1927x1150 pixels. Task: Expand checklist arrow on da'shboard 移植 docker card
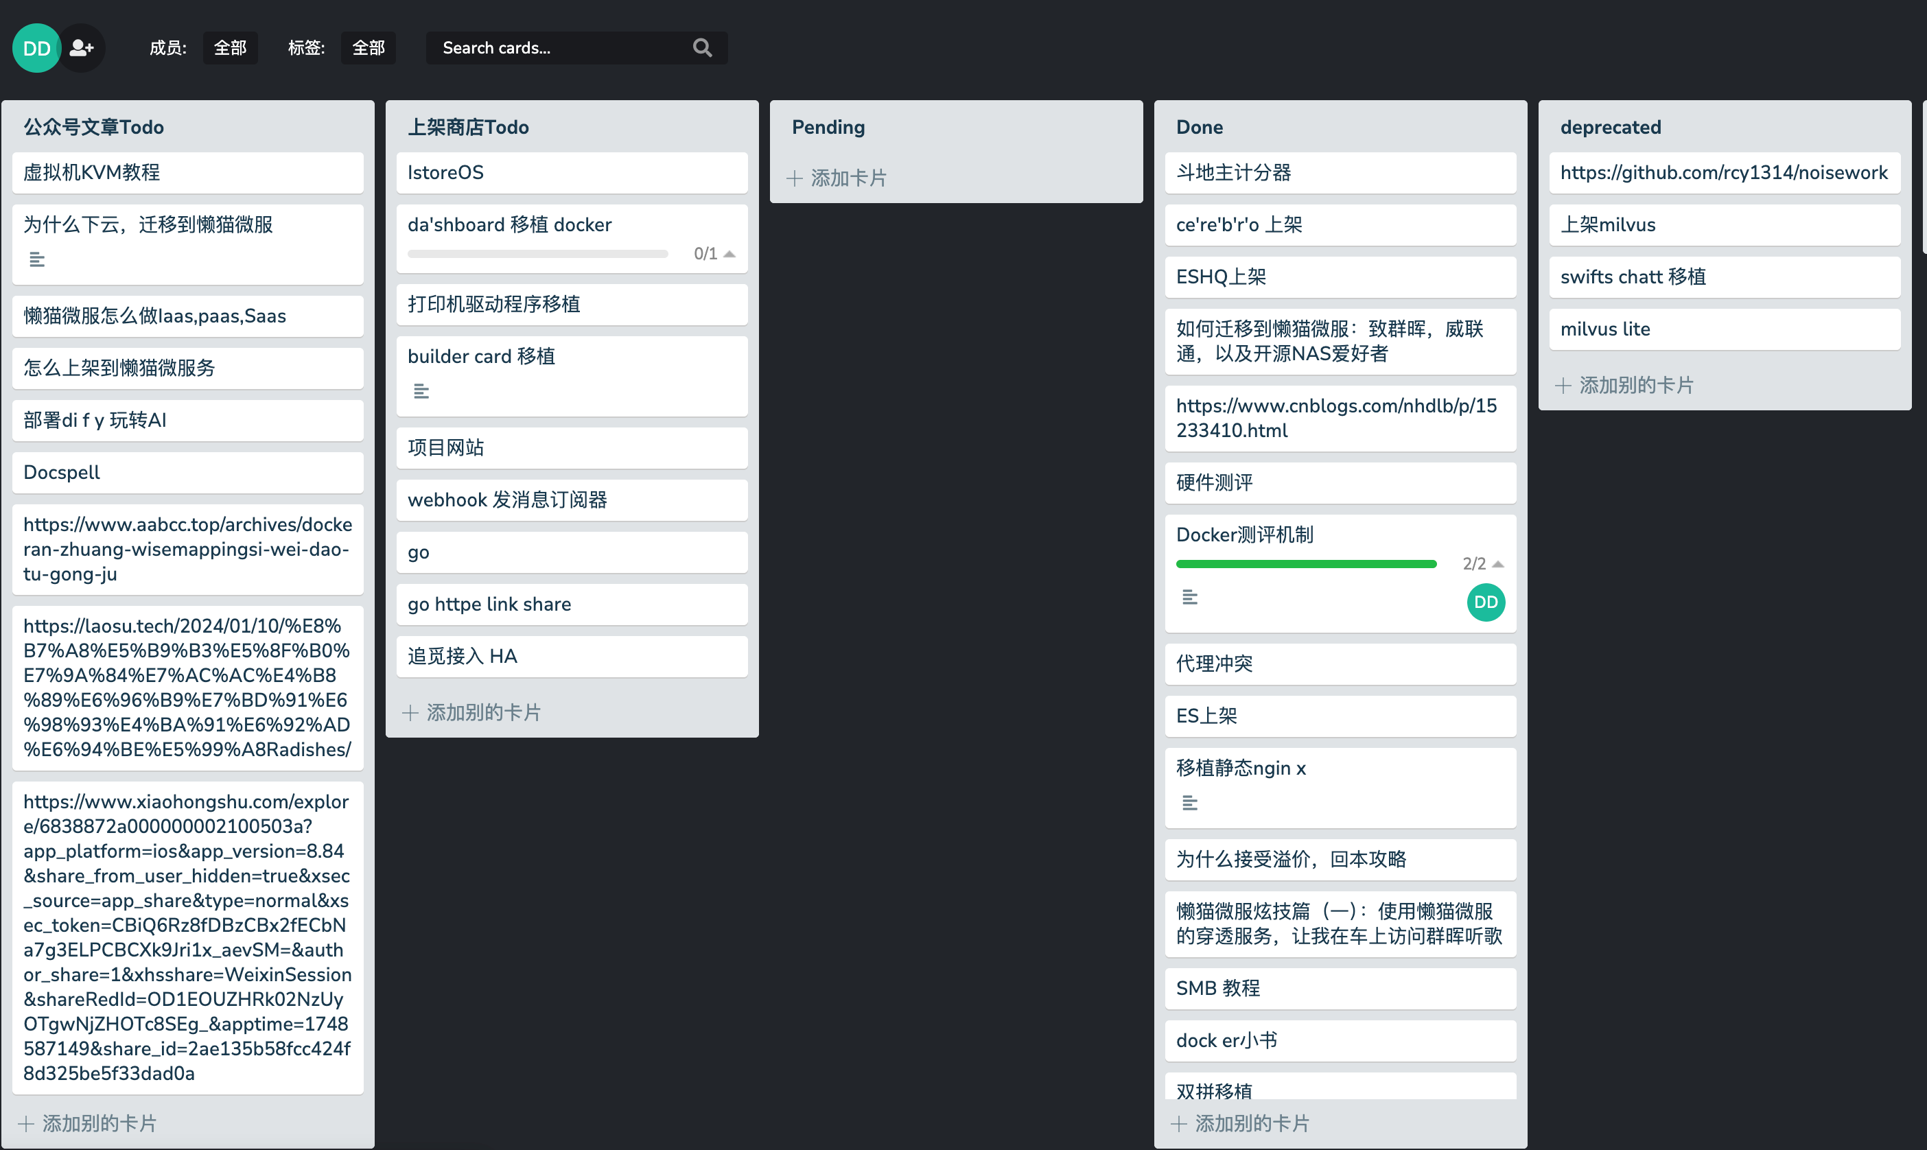tap(729, 254)
